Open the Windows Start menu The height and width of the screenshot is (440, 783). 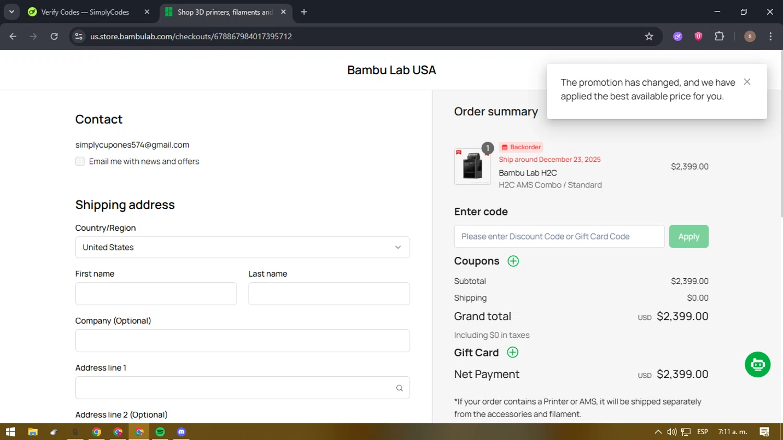pyautogui.click(x=10, y=432)
